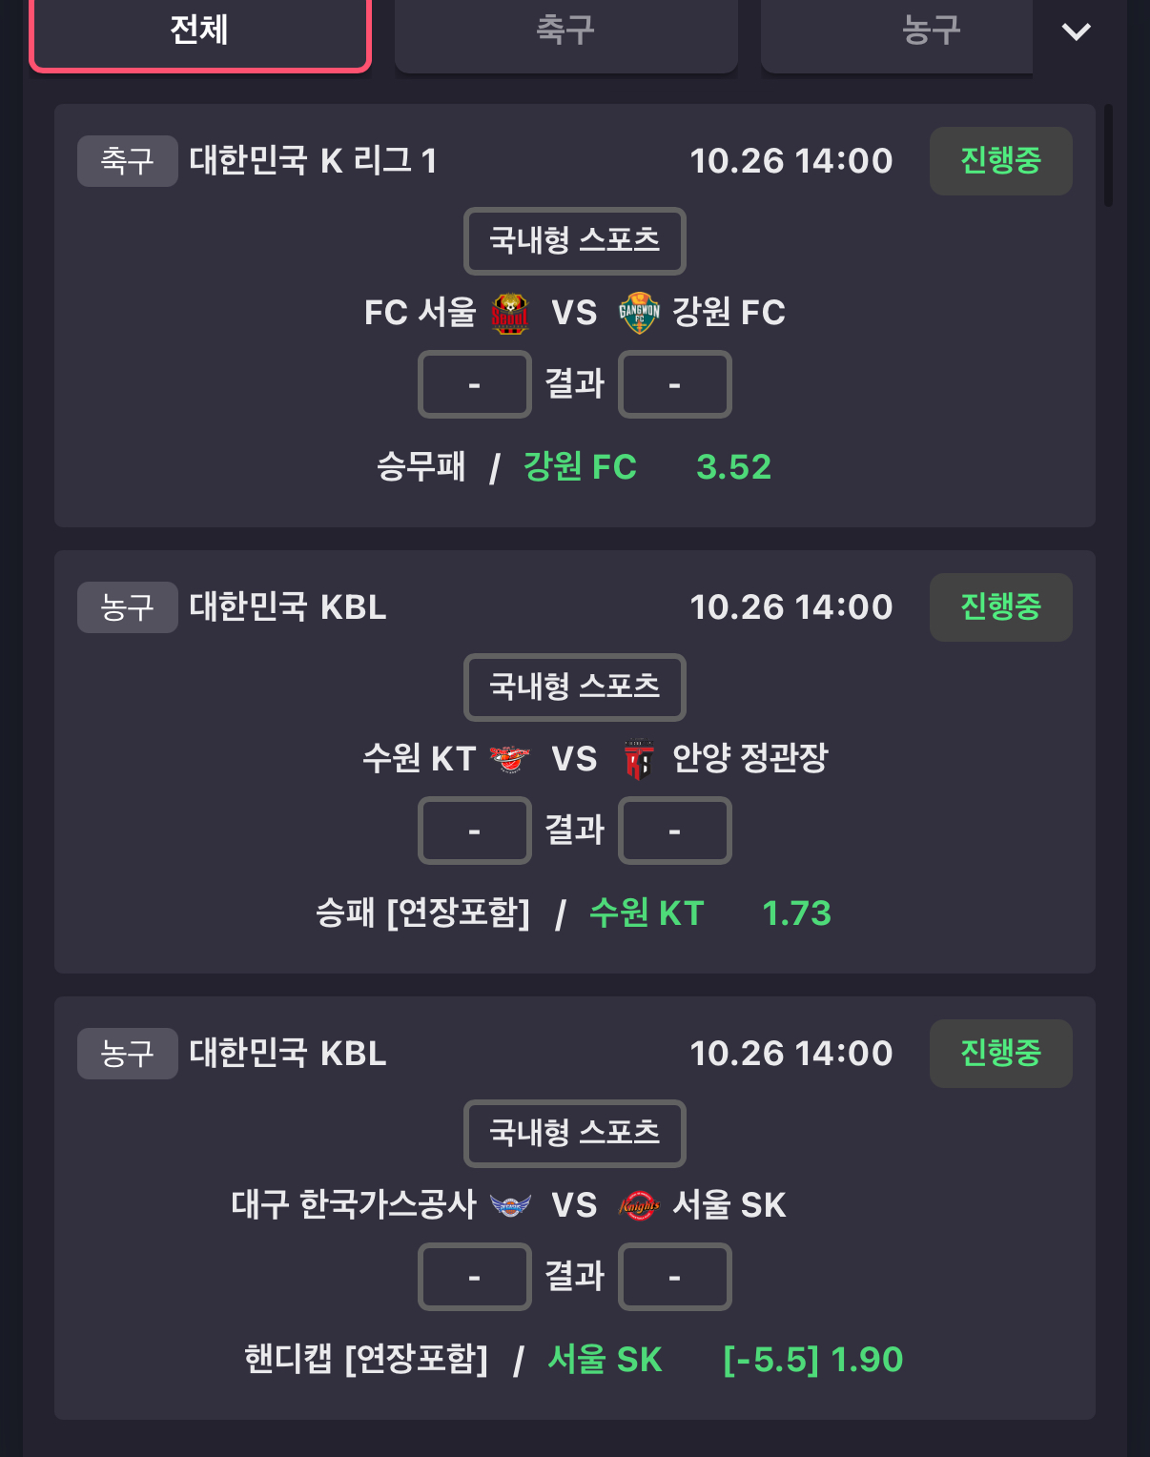Click 국내형 스포츠 badge for Suwon KT match
The height and width of the screenshot is (1457, 1150).
click(x=574, y=687)
